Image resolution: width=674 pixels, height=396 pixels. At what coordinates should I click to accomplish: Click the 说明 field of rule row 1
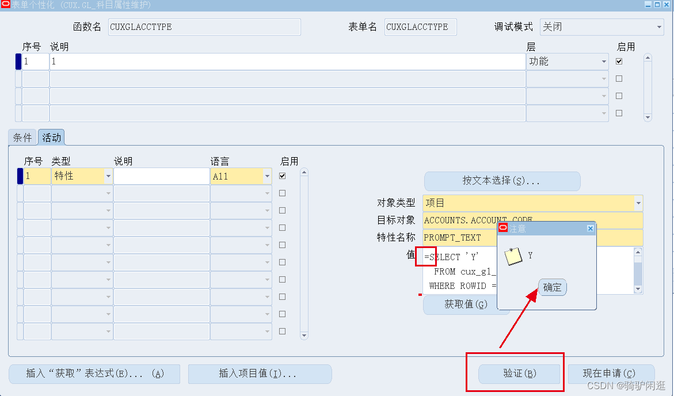click(x=288, y=62)
